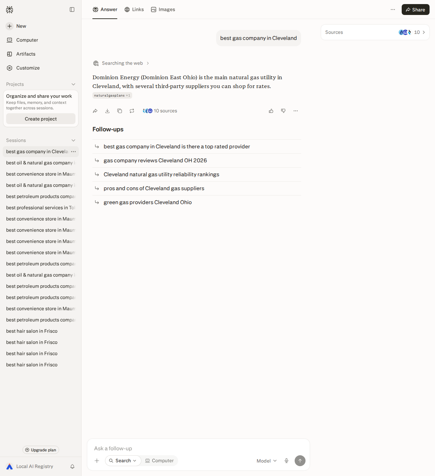Activate the microphone voice input
Image resolution: width=435 pixels, height=476 pixels.
tap(286, 461)
